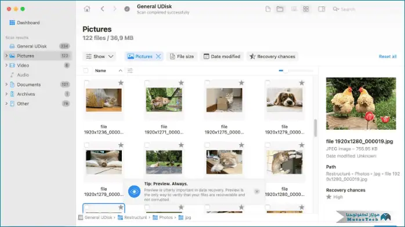Toggle the preview side panel icon
405x227 pixels.
point(321,9)
